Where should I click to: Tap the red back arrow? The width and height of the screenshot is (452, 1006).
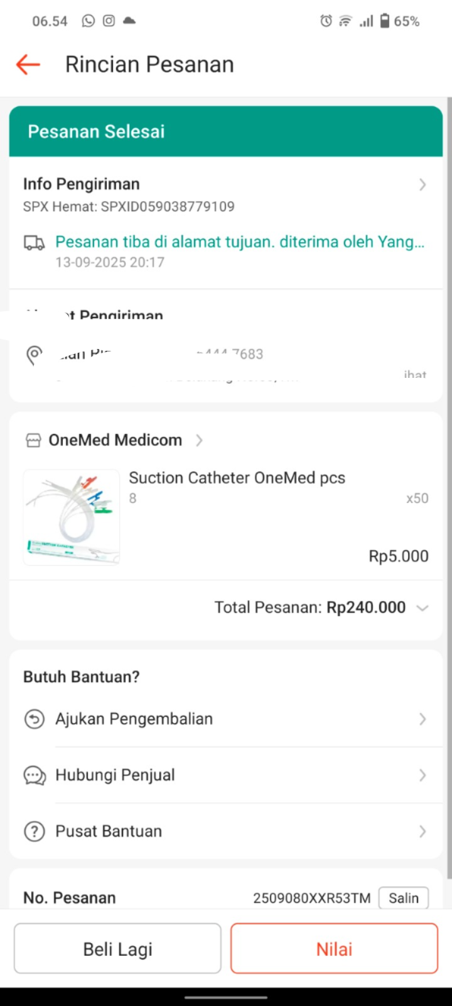tap(28, 64)
